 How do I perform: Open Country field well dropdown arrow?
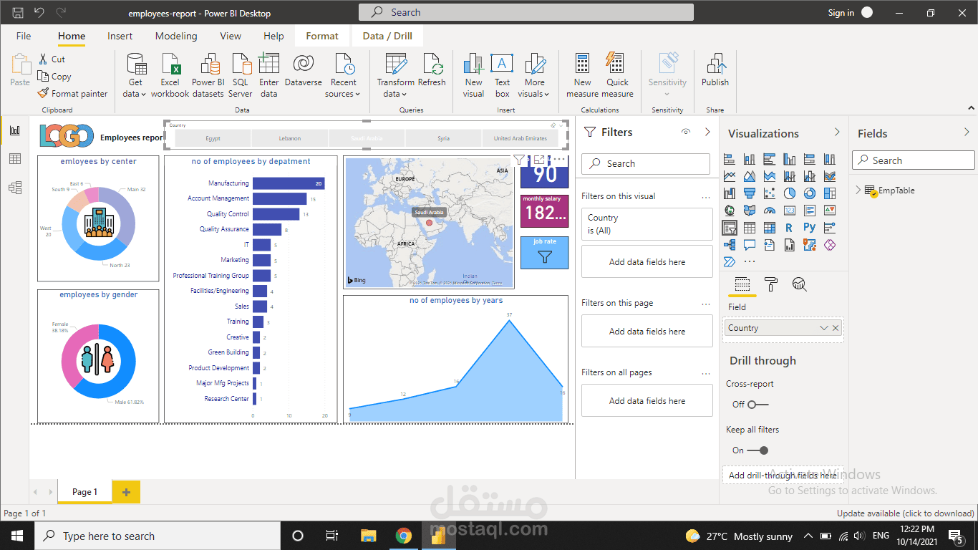pos(824,328)
